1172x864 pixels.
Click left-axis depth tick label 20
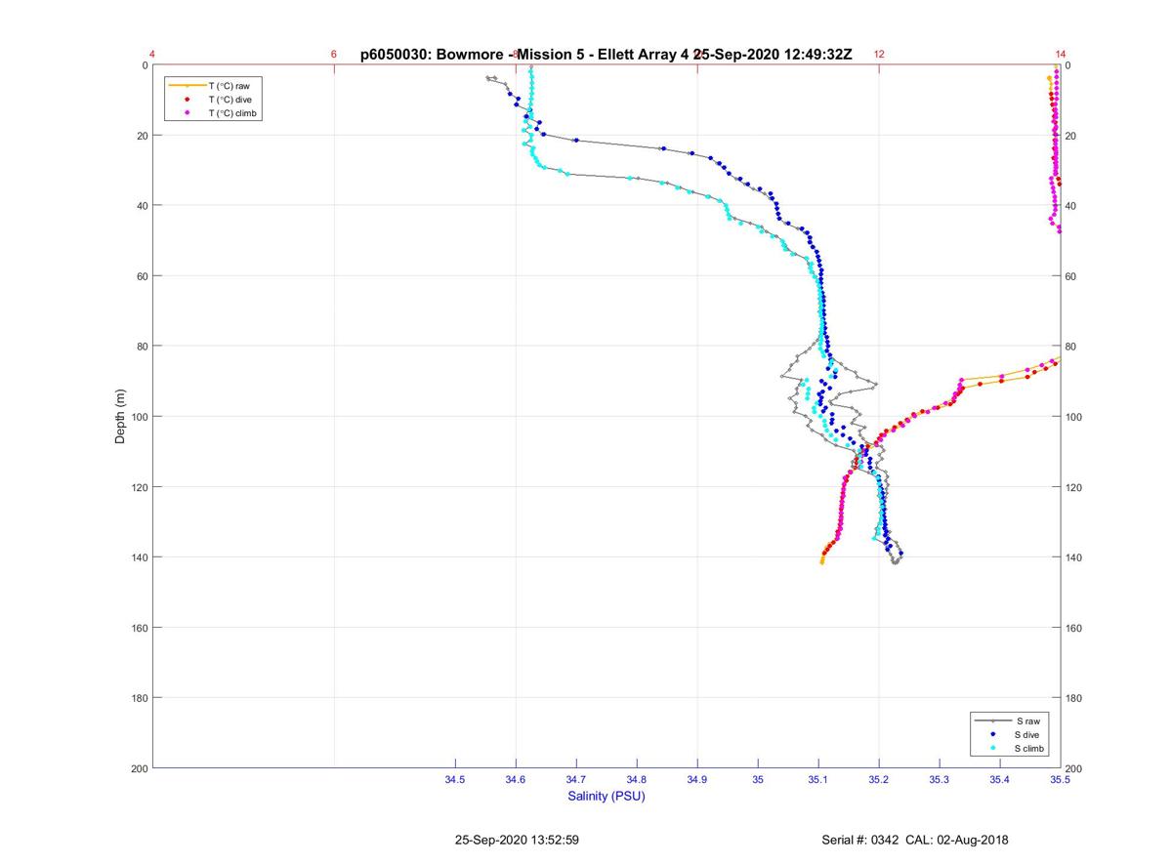[x=143, y=136]
